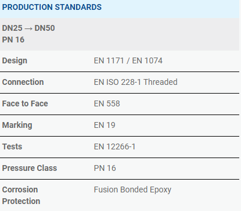Click the DN50 text in subheader
Image resolution: width=241 pixels, height=211 pixels.
tap(45, 28)
